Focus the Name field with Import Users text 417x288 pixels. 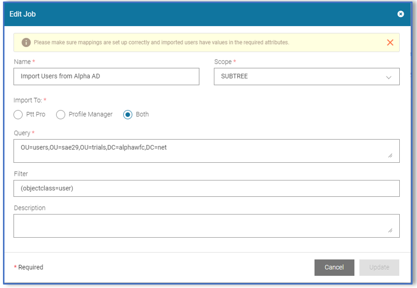(106, 76)
